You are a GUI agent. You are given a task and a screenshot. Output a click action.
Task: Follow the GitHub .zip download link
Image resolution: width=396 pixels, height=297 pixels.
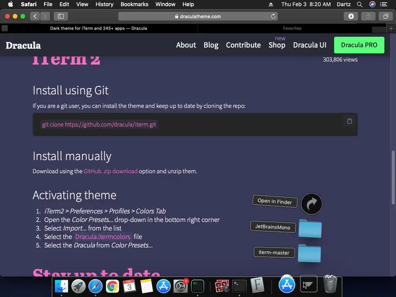(x=110, y=171)
